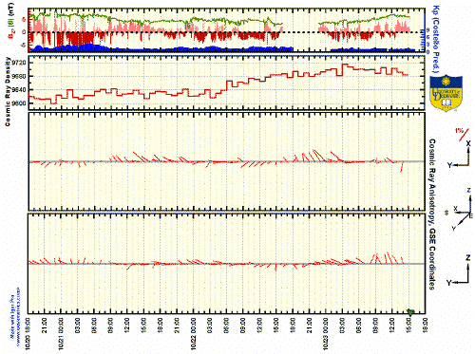This screenshot has height=354, width=475.
Task: Click the Cosmic Ray Anisotropy, GSE Coordinates label
Action: 431,214
